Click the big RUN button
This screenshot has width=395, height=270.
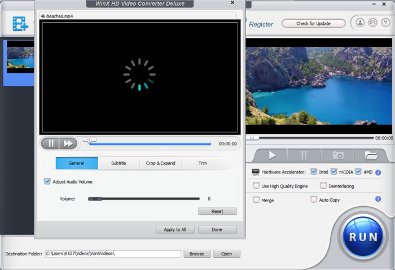[x=363, y=237]
